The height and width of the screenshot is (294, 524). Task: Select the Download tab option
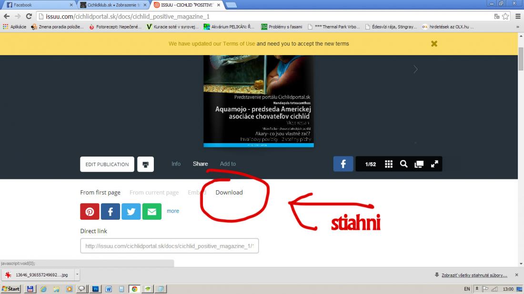click(x=229, y=192)
